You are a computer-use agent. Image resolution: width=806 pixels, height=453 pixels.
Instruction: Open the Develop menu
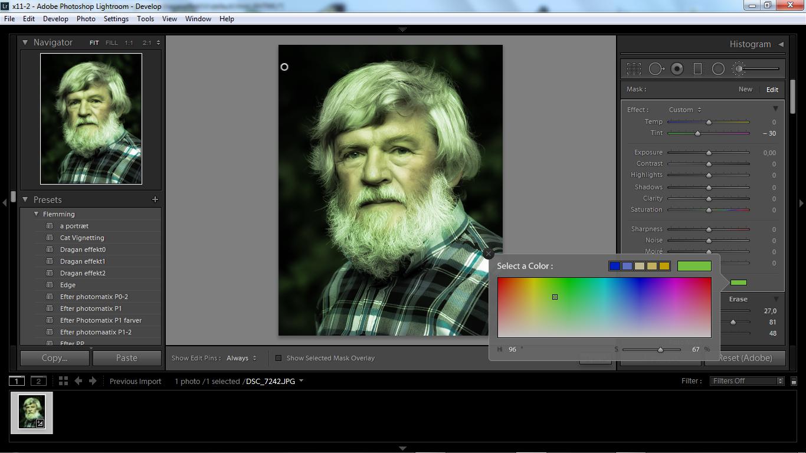click(55, 19)
